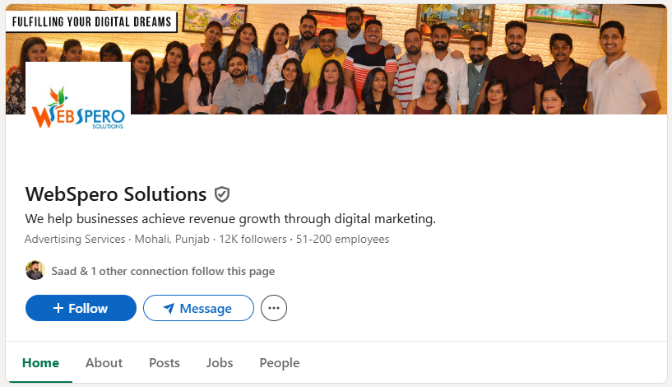Click the Advertising Services industry label
The height and width of the screenshot is (387, 672).
pyautogui.click(x=74, y=240)
